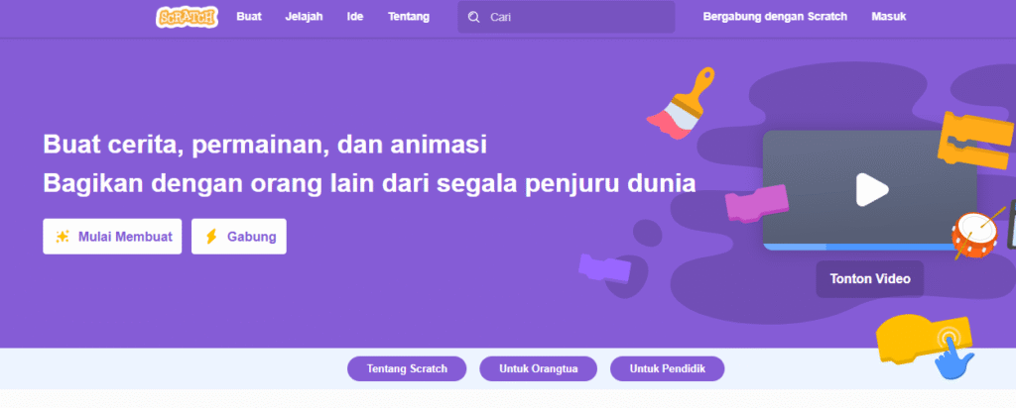The width and height of the screenshot is (1016, 408).
Task: Focus the Cari search field
Action: pos(567,17)
